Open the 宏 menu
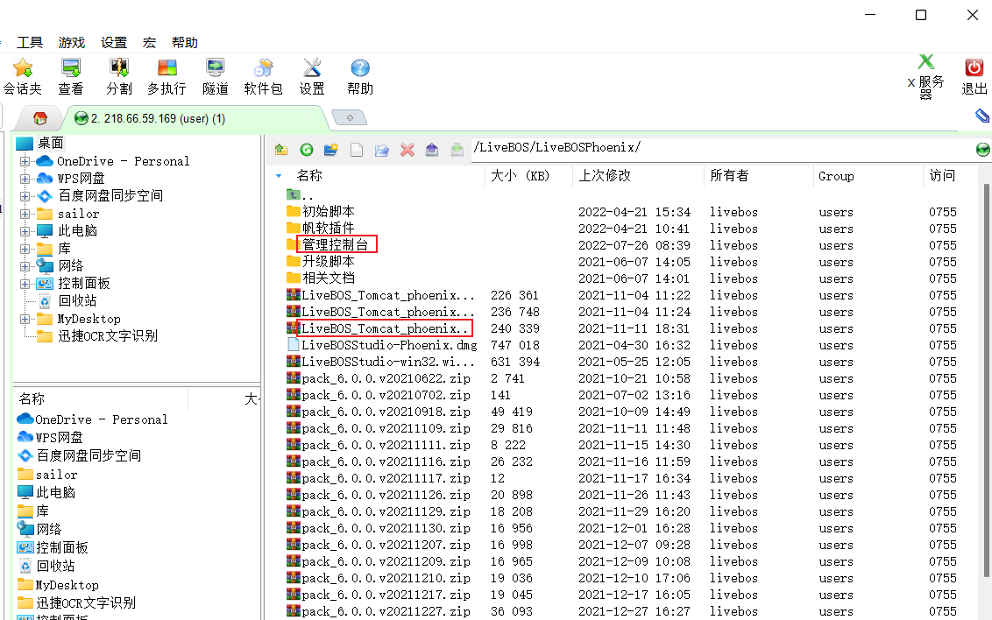This screenshot has width=992, height=620. [x=149, y=42]
